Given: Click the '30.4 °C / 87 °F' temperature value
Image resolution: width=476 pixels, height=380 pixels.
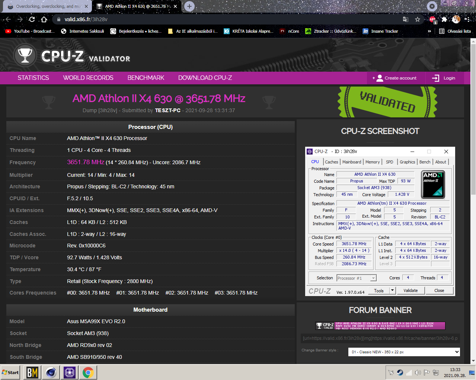Looking at the screenshot, I should click(x=84, y=269).
